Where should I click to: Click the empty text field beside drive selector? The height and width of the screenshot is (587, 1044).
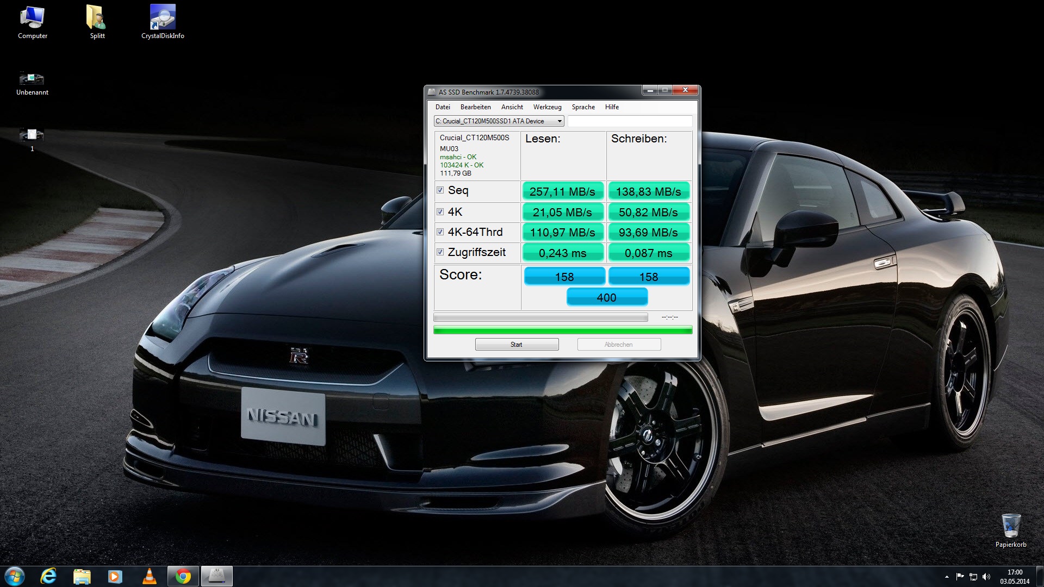point(630,121)
